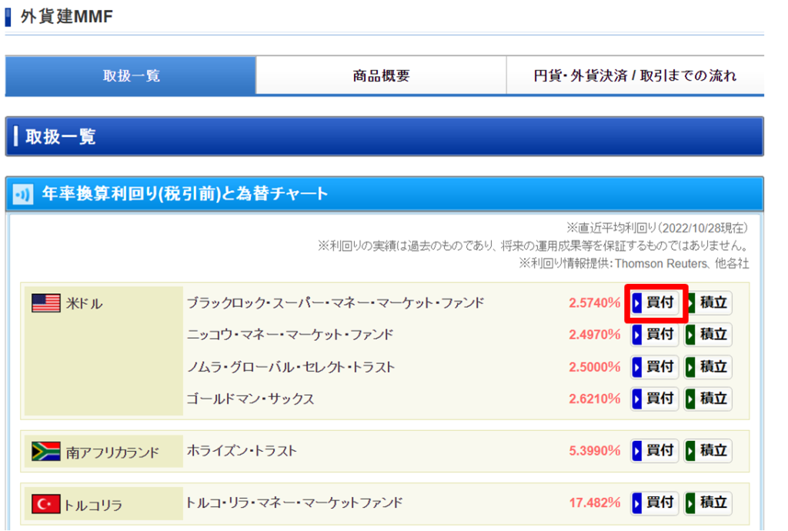Click the speaker icon in the chart header
Image resolution: width=788 pixels, height=531 pixels.
[x=23, y=193]
